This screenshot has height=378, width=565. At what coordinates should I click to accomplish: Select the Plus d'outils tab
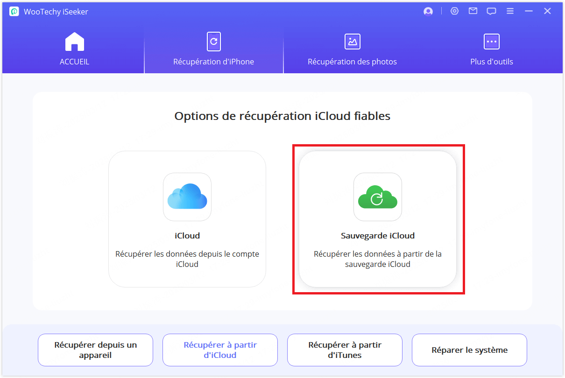tap(492, 49)
